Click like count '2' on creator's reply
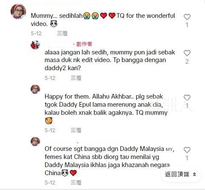 [187, 62]
